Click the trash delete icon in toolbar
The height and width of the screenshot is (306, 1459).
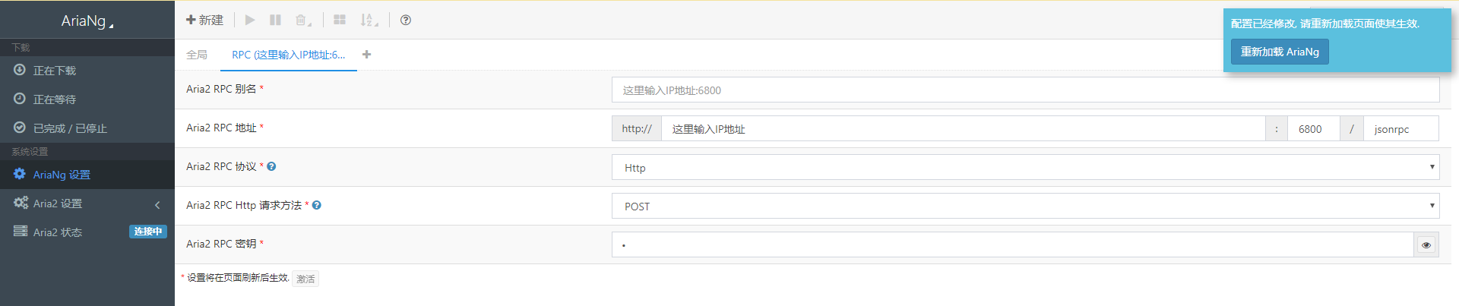tap(302, 21)
